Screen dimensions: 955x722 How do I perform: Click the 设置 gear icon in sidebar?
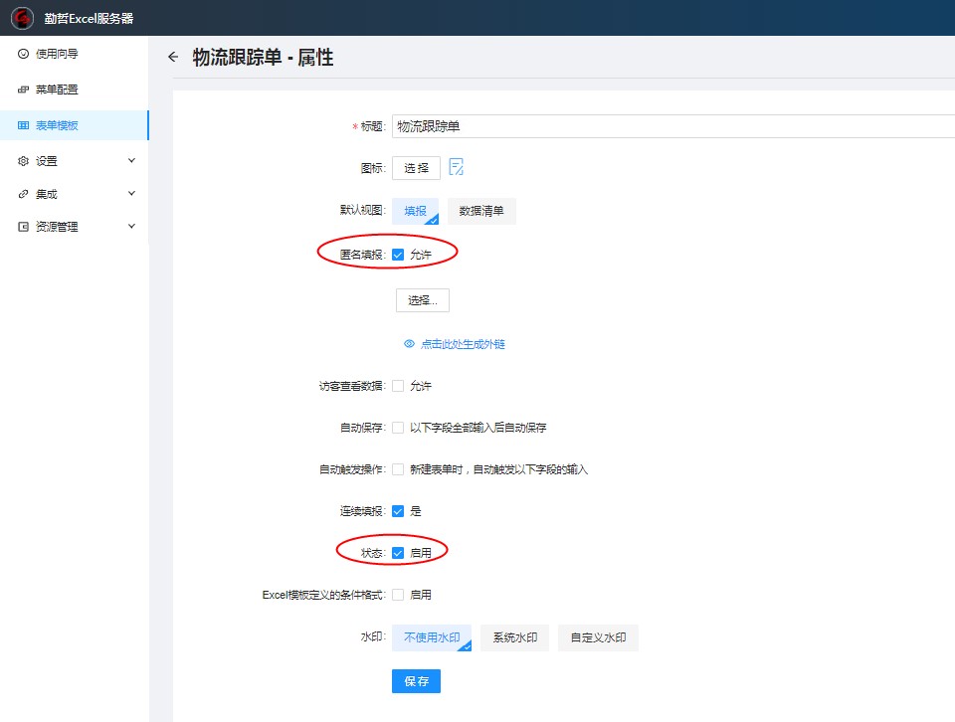coord(24,161)
